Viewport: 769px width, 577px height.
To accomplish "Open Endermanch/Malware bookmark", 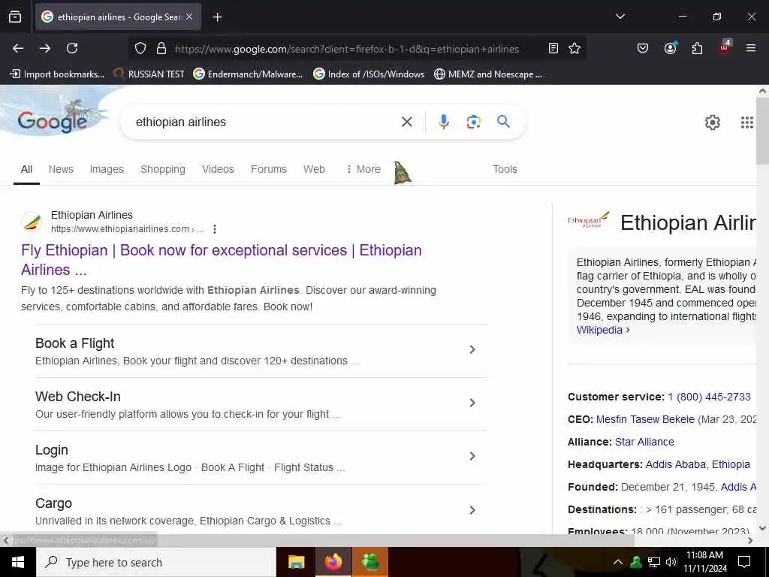I will [x=248, y=74].
